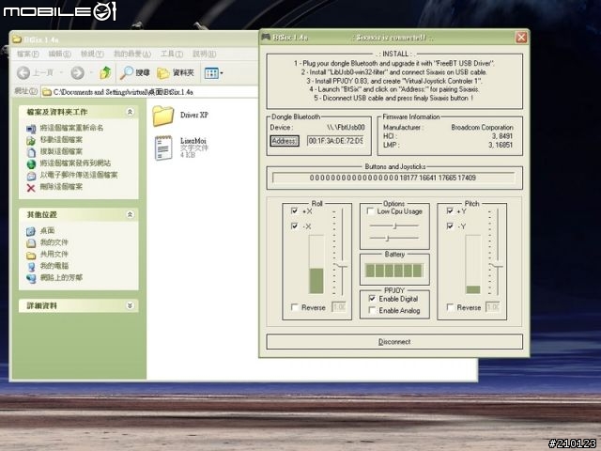Collapse the File and Folder Tasks panel
This screenshot has width=601, height=451.
130,112
